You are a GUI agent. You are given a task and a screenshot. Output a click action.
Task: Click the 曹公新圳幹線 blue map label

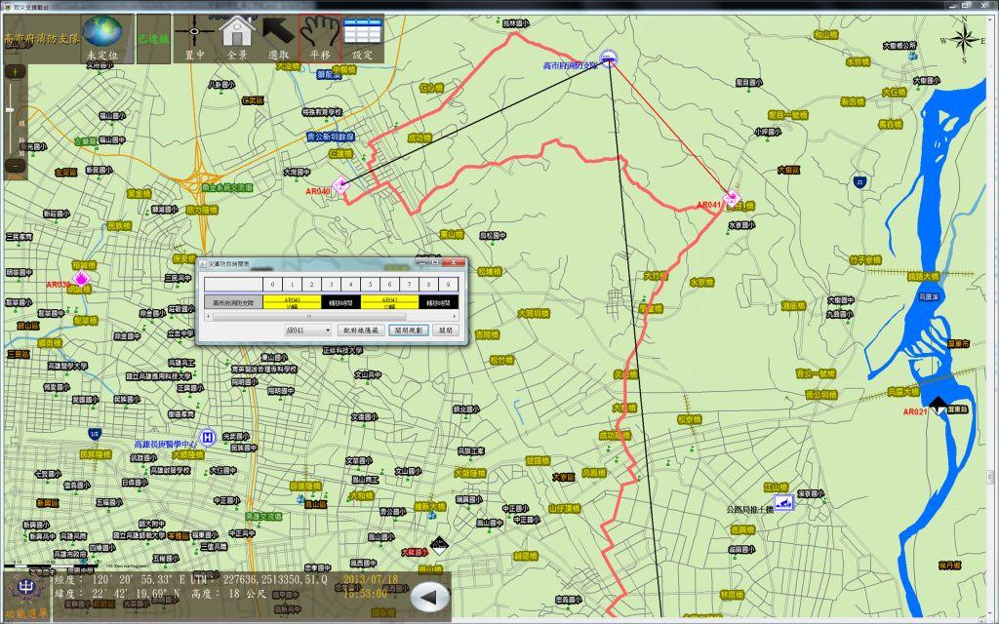(330, 136)
